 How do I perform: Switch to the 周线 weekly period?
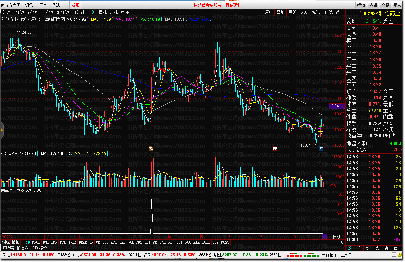pyautogui.click(x=103, y=13)
